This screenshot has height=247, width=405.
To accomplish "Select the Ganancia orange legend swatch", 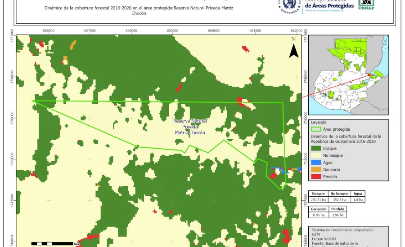I will (316, 169).
